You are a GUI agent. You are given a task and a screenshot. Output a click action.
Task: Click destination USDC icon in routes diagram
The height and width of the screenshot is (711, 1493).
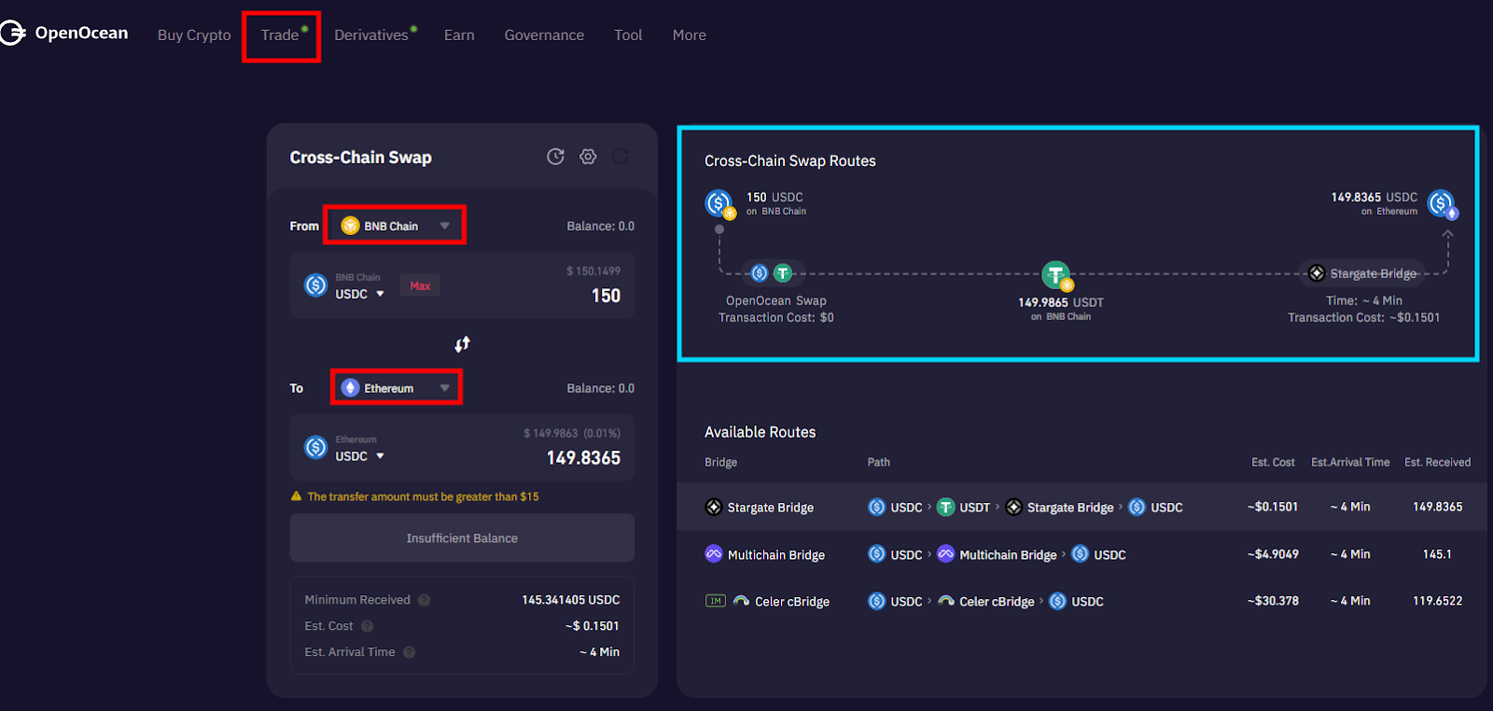pos(1442,203)
